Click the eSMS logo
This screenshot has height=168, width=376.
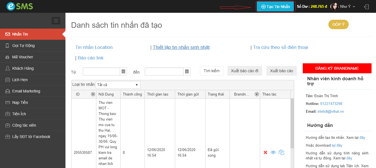19,6
